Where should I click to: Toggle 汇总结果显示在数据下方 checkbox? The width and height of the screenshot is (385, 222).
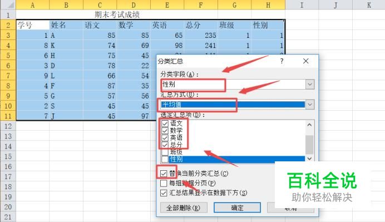click(x=164, y=193)
